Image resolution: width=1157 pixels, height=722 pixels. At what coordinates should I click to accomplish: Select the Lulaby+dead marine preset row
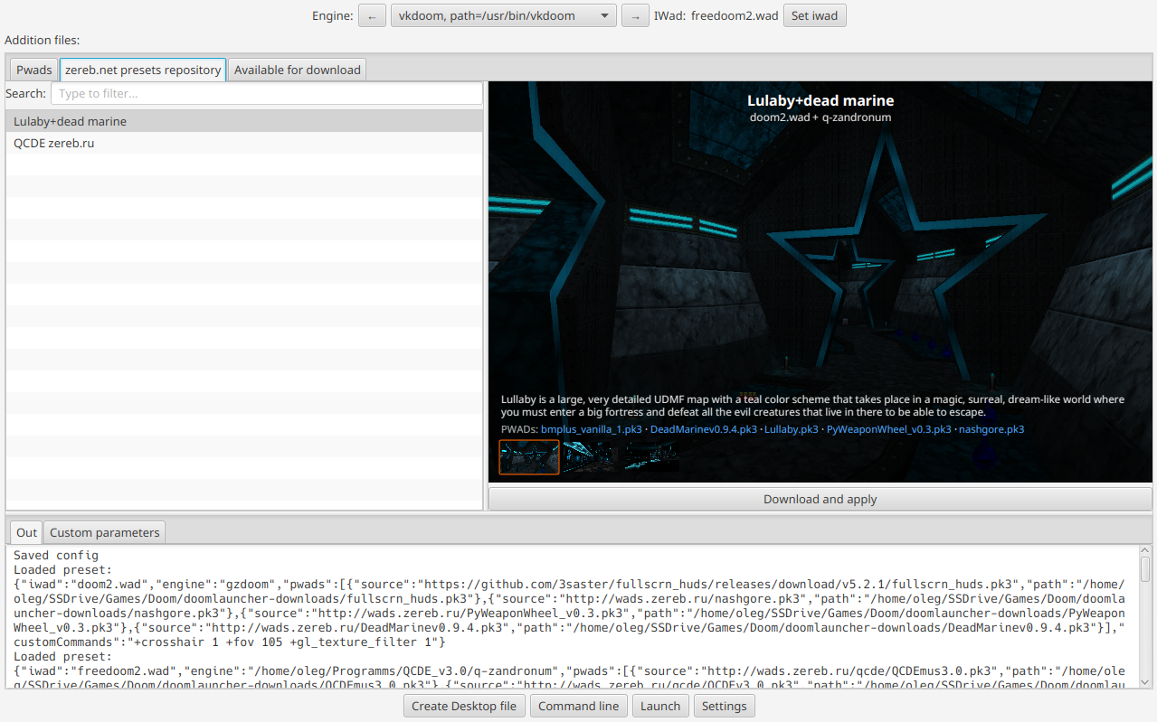[x=244, y=121]
